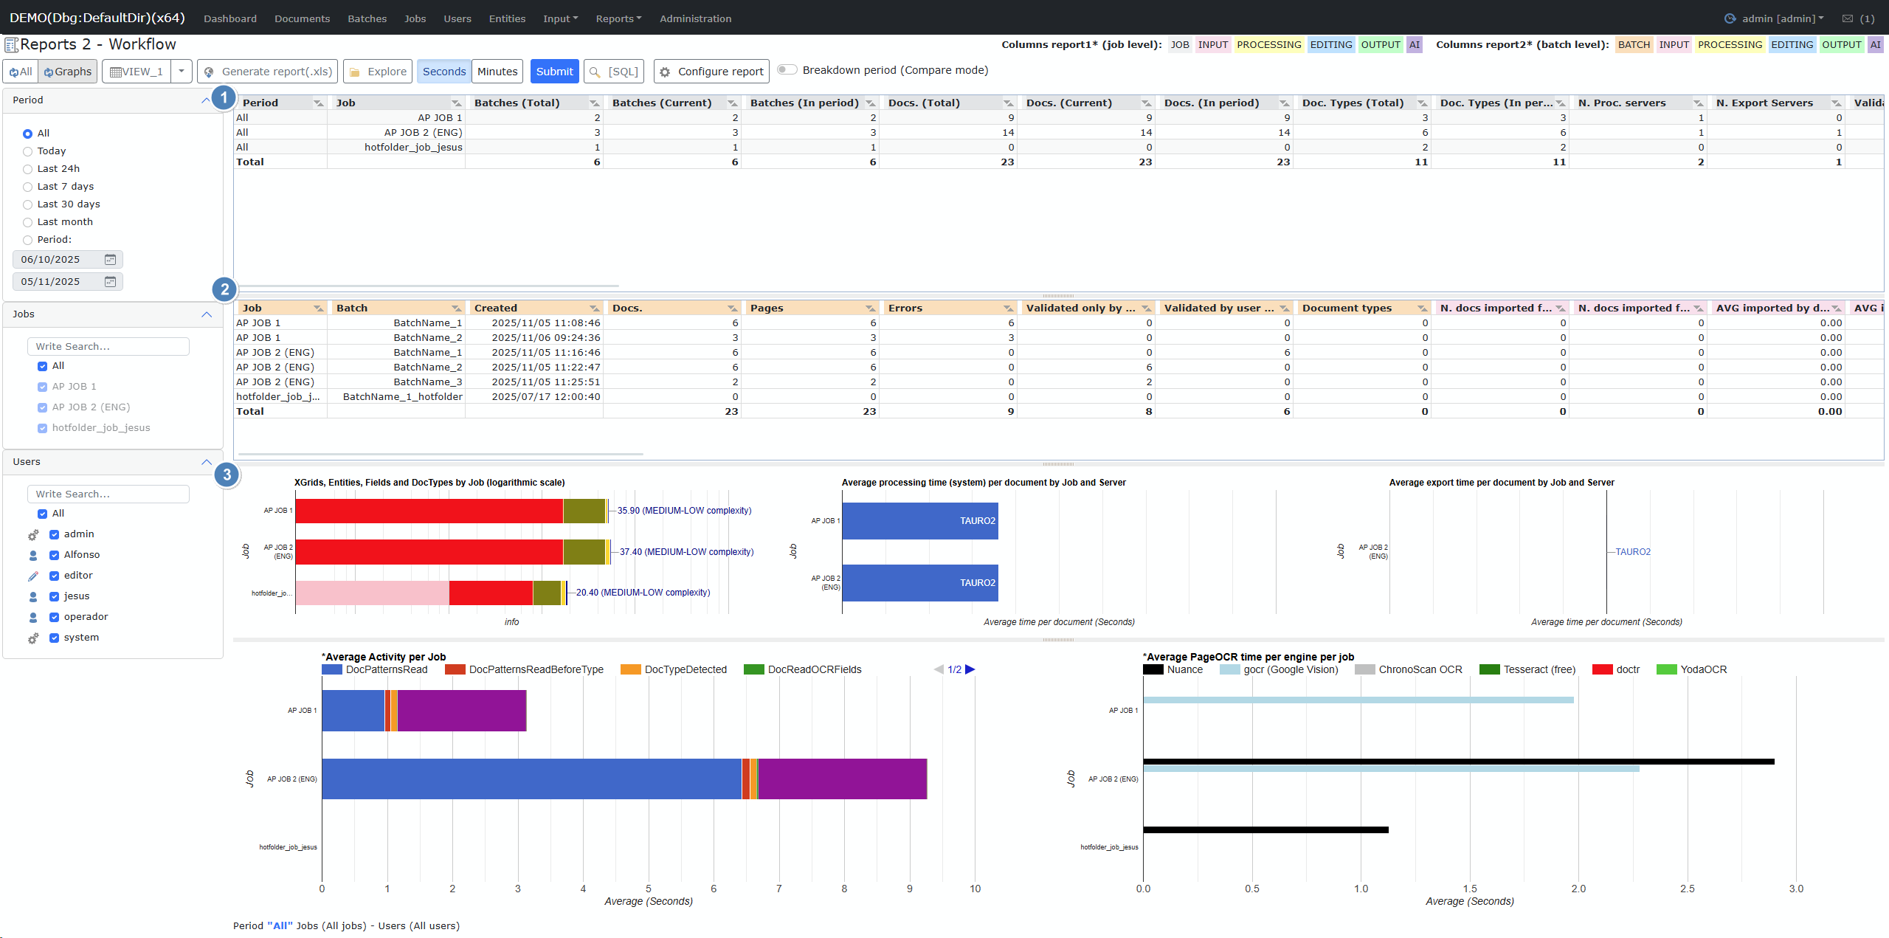Image resolution: width=1889 pixels, height=938 pixels.
Task: Collapse the Users panel chevron
Action: (x=206, y=462)
